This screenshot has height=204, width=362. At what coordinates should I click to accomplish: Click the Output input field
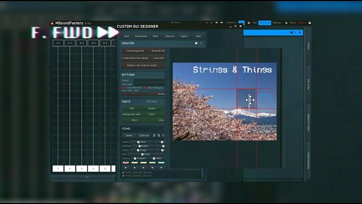(149, 80)
